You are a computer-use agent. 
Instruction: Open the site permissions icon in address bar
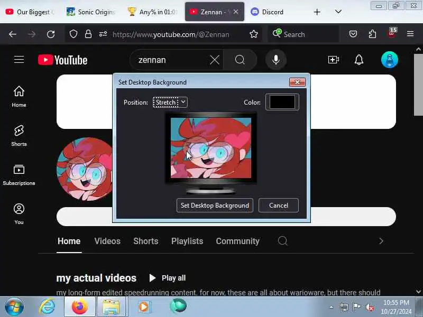(x=103, y=34)
